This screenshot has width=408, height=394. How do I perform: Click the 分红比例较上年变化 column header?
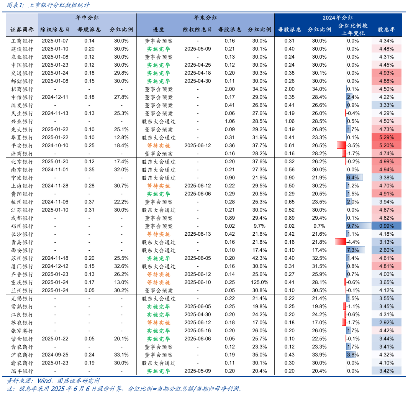[353, 30]
